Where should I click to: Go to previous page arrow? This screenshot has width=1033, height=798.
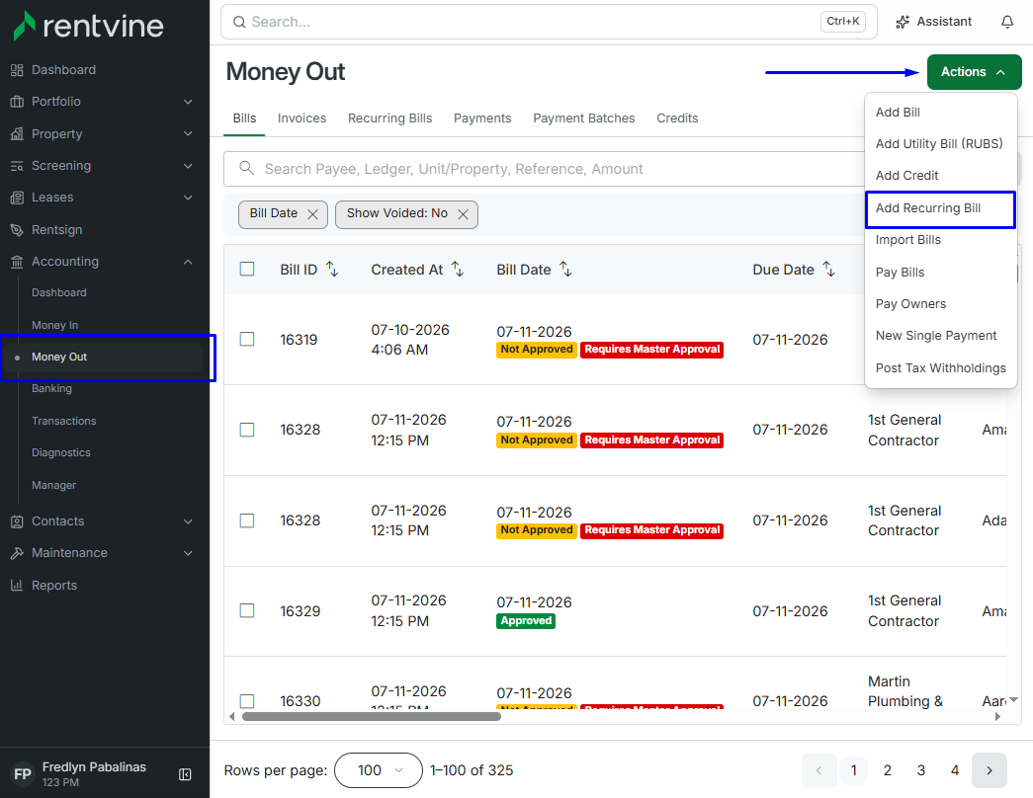[818, 770]
